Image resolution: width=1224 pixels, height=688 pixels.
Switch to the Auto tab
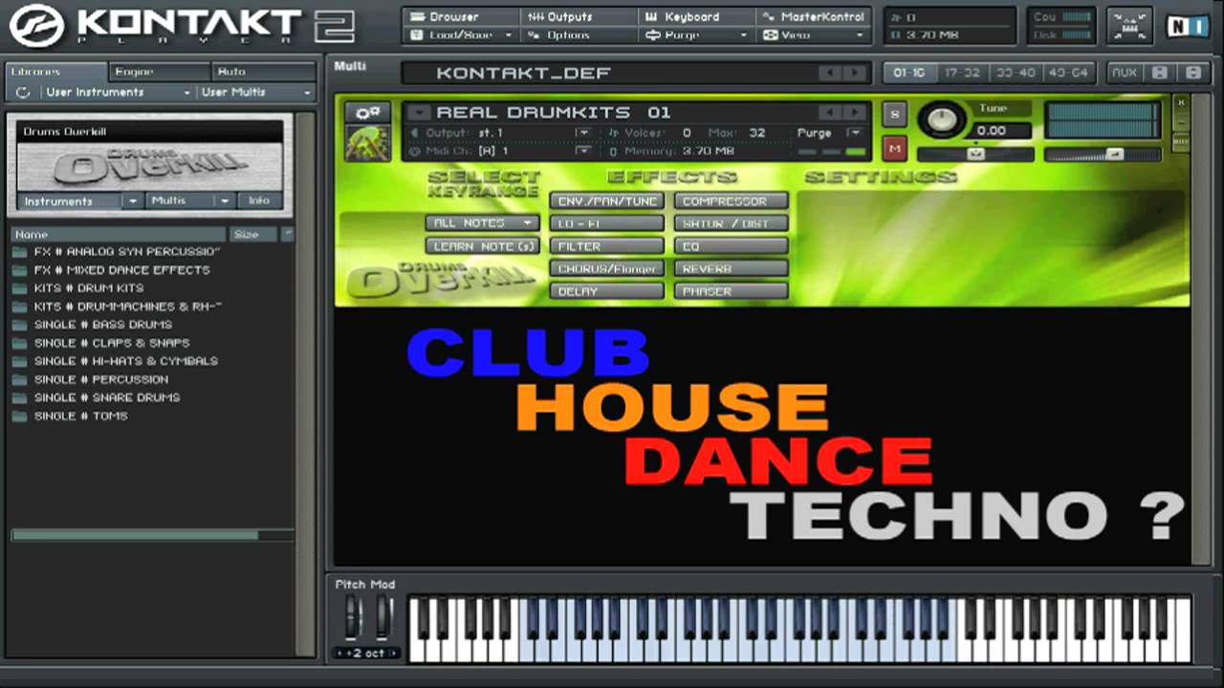[x=264, y=72]
